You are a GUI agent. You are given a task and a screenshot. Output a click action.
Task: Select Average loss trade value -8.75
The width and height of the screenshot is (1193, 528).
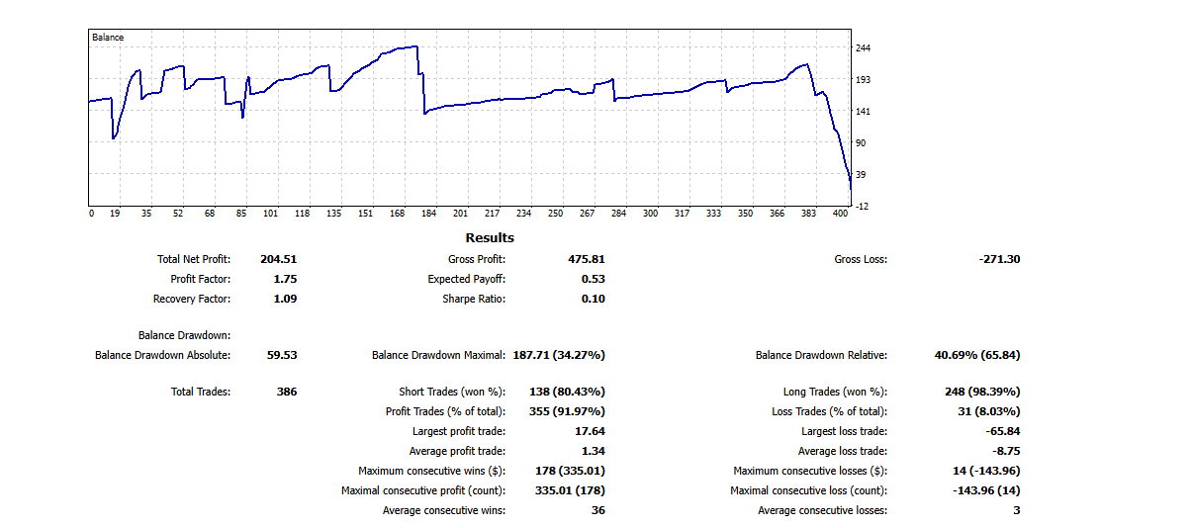[1006, 452]
